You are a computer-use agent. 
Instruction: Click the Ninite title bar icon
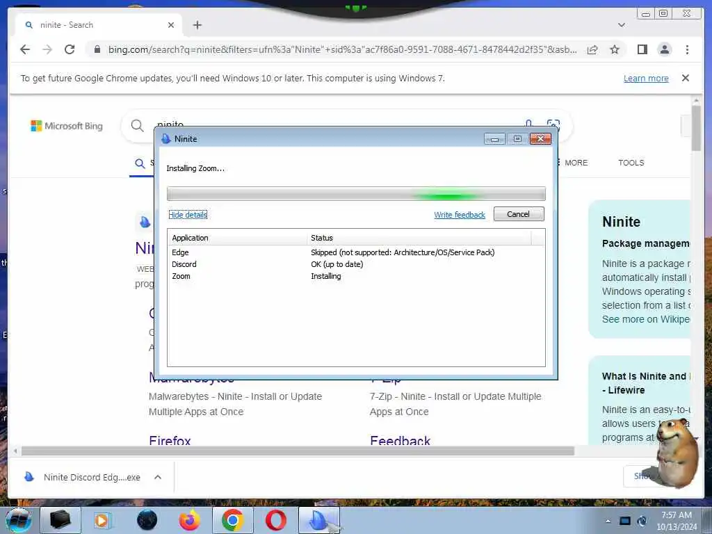click(166, 138)
